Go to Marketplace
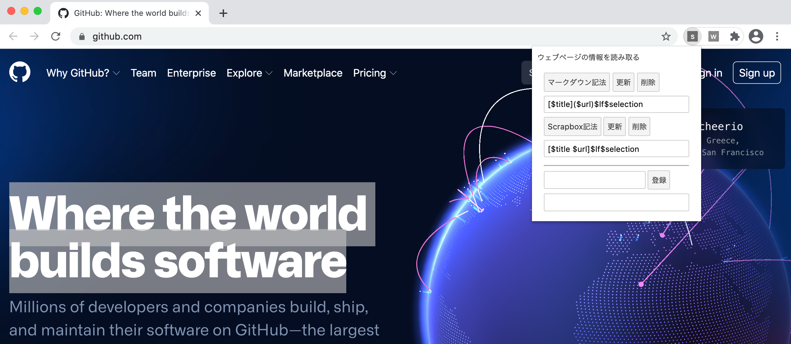Image resolution: width=791 pixels, height=344 pixels. point(313,73)
